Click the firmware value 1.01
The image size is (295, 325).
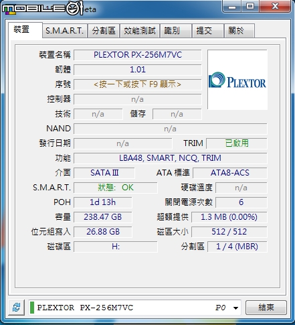click(138, 70)
